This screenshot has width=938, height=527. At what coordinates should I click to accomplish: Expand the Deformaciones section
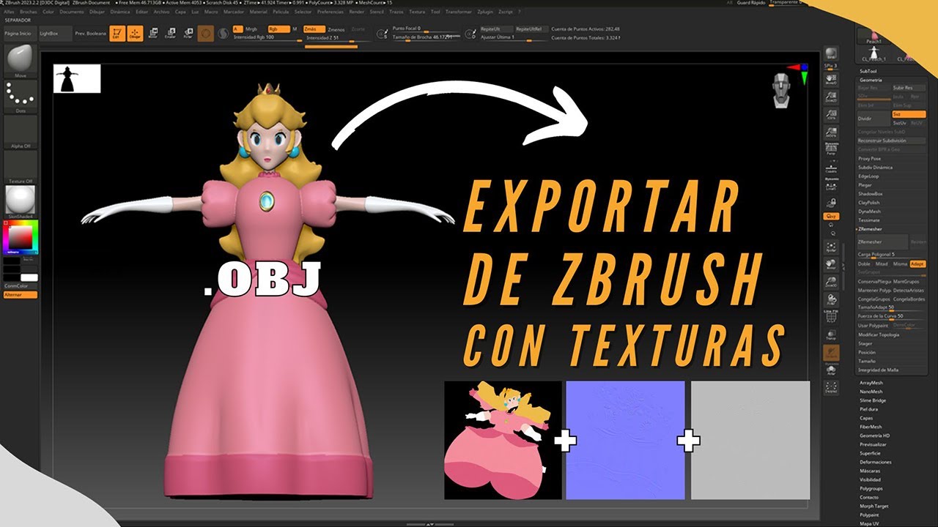click(x=876, y=462)
